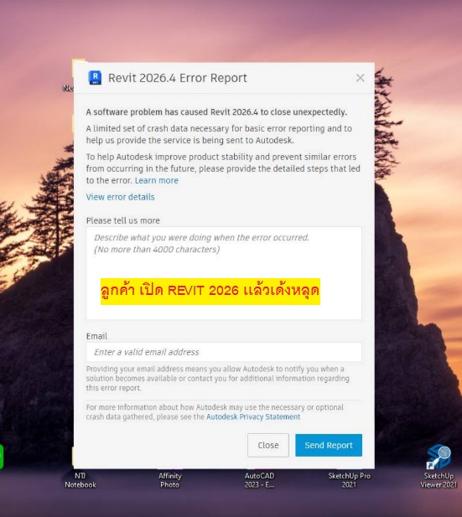Dismiss the error report with the X

[361, 78]
